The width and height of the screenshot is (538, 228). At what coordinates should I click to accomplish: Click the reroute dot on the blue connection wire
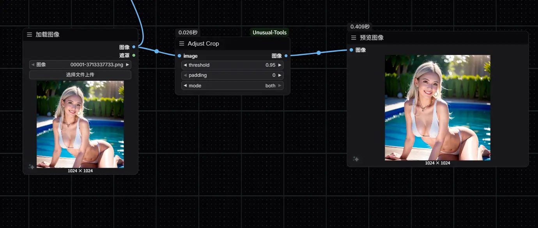click(x=156, y=51)
